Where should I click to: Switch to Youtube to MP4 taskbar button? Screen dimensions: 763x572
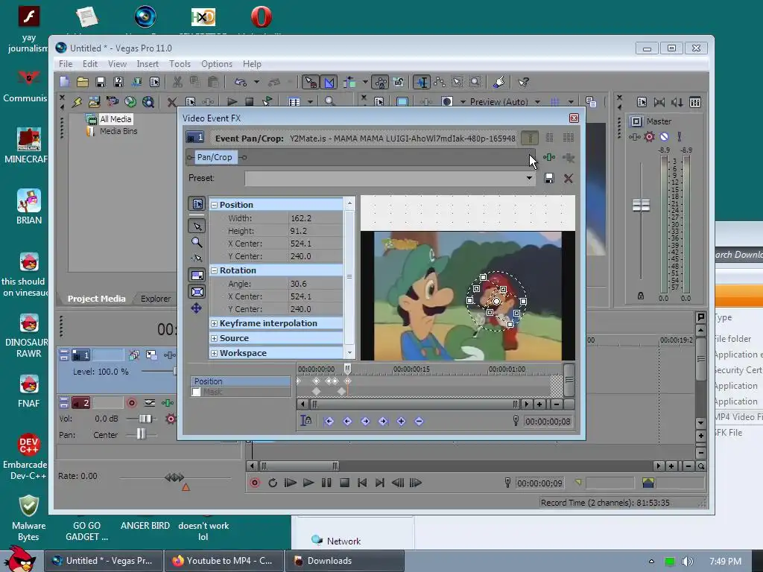224,561
